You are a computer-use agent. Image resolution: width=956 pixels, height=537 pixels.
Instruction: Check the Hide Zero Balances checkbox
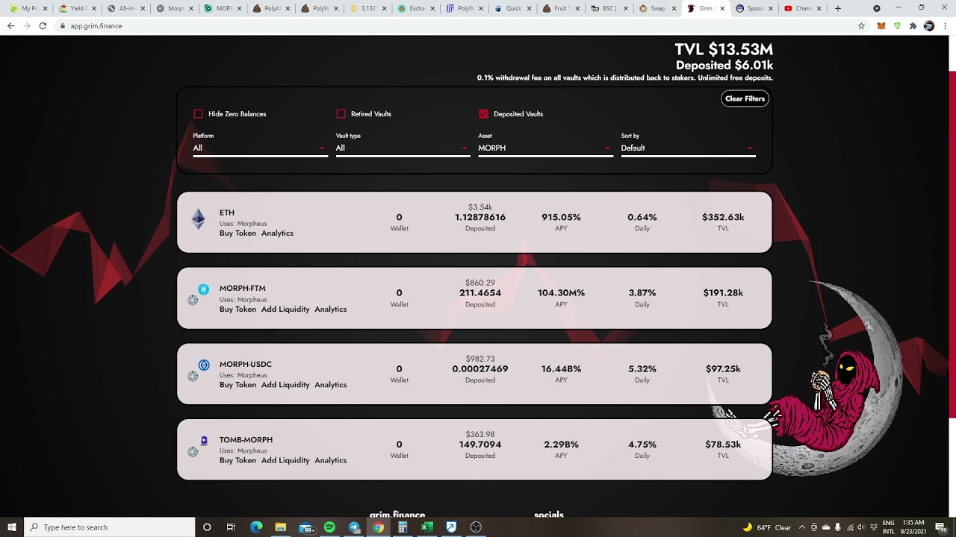pyautogui.click(x=198, y=114)
